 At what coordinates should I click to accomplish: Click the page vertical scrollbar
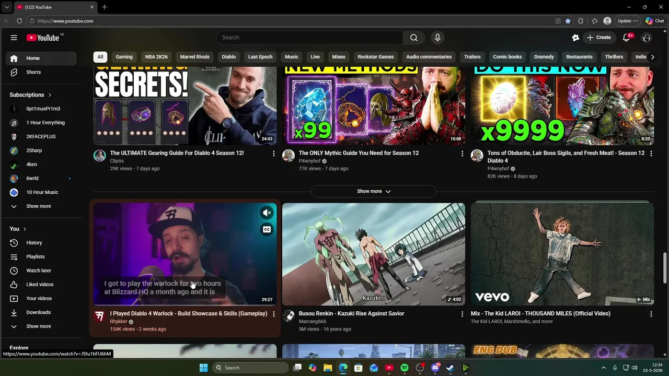click(665, 267)
